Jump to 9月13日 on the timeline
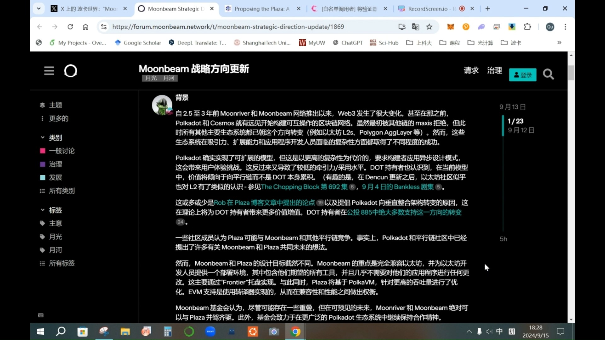Viewport: 605px width, 340px height. [x=512, y=107]
